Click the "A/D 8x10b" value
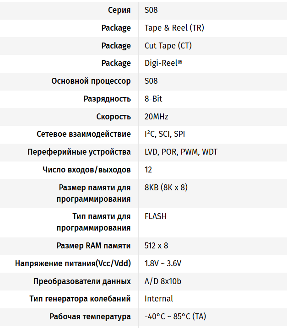Screen dimensions: 287x328 163,281
